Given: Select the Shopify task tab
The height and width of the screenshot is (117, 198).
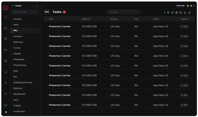Looking at the screenshot, I should 18,19.
